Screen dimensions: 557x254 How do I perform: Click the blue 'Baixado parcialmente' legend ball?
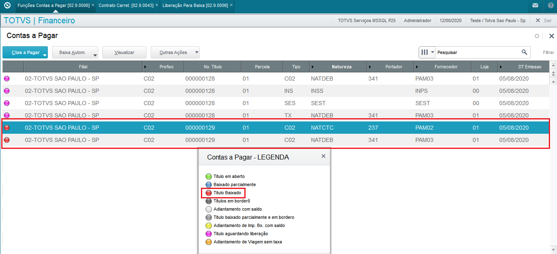pyautogui.click(x=209, y=185)
